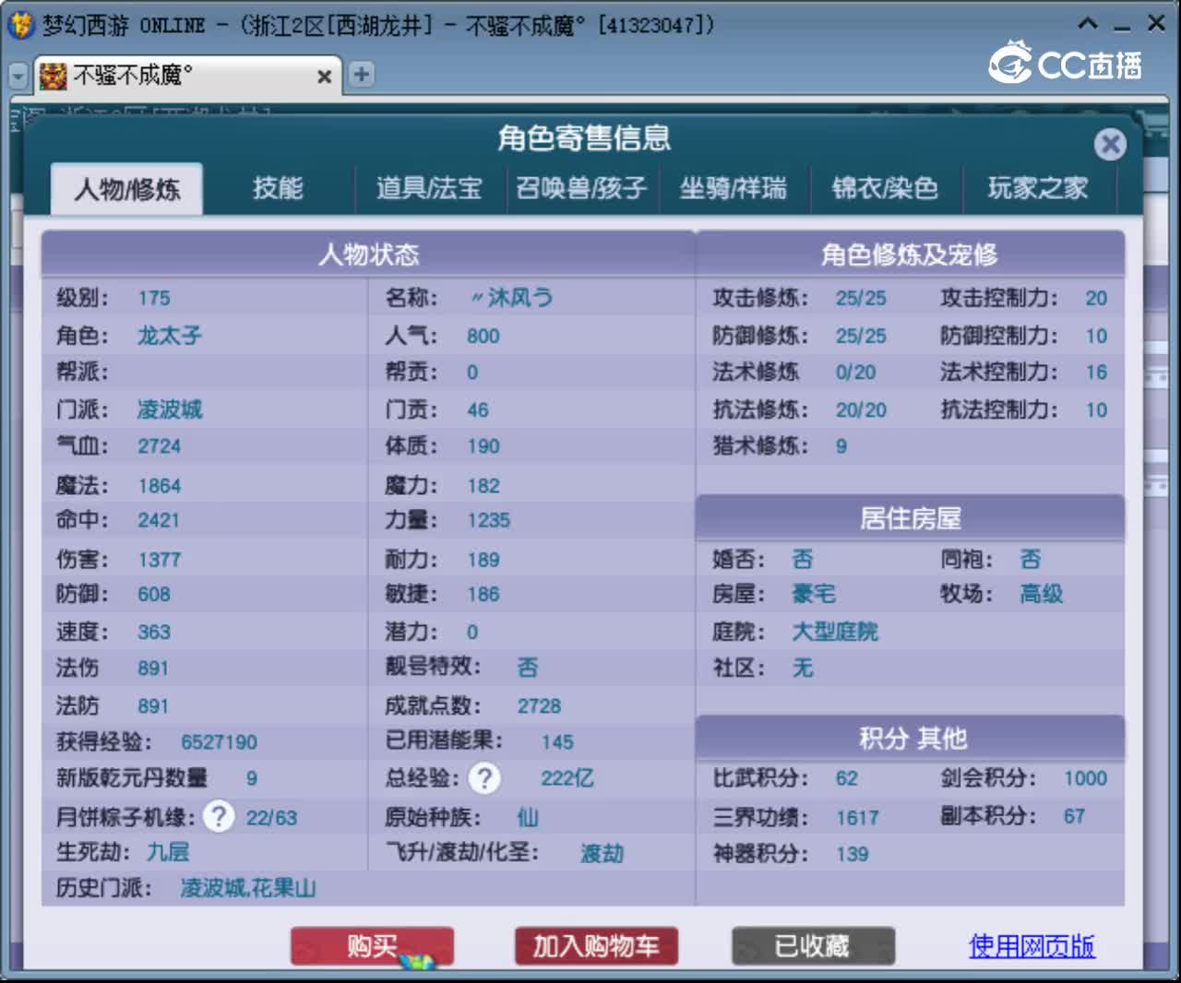
Task: Select the 人气 value 800
Action: 483,336
